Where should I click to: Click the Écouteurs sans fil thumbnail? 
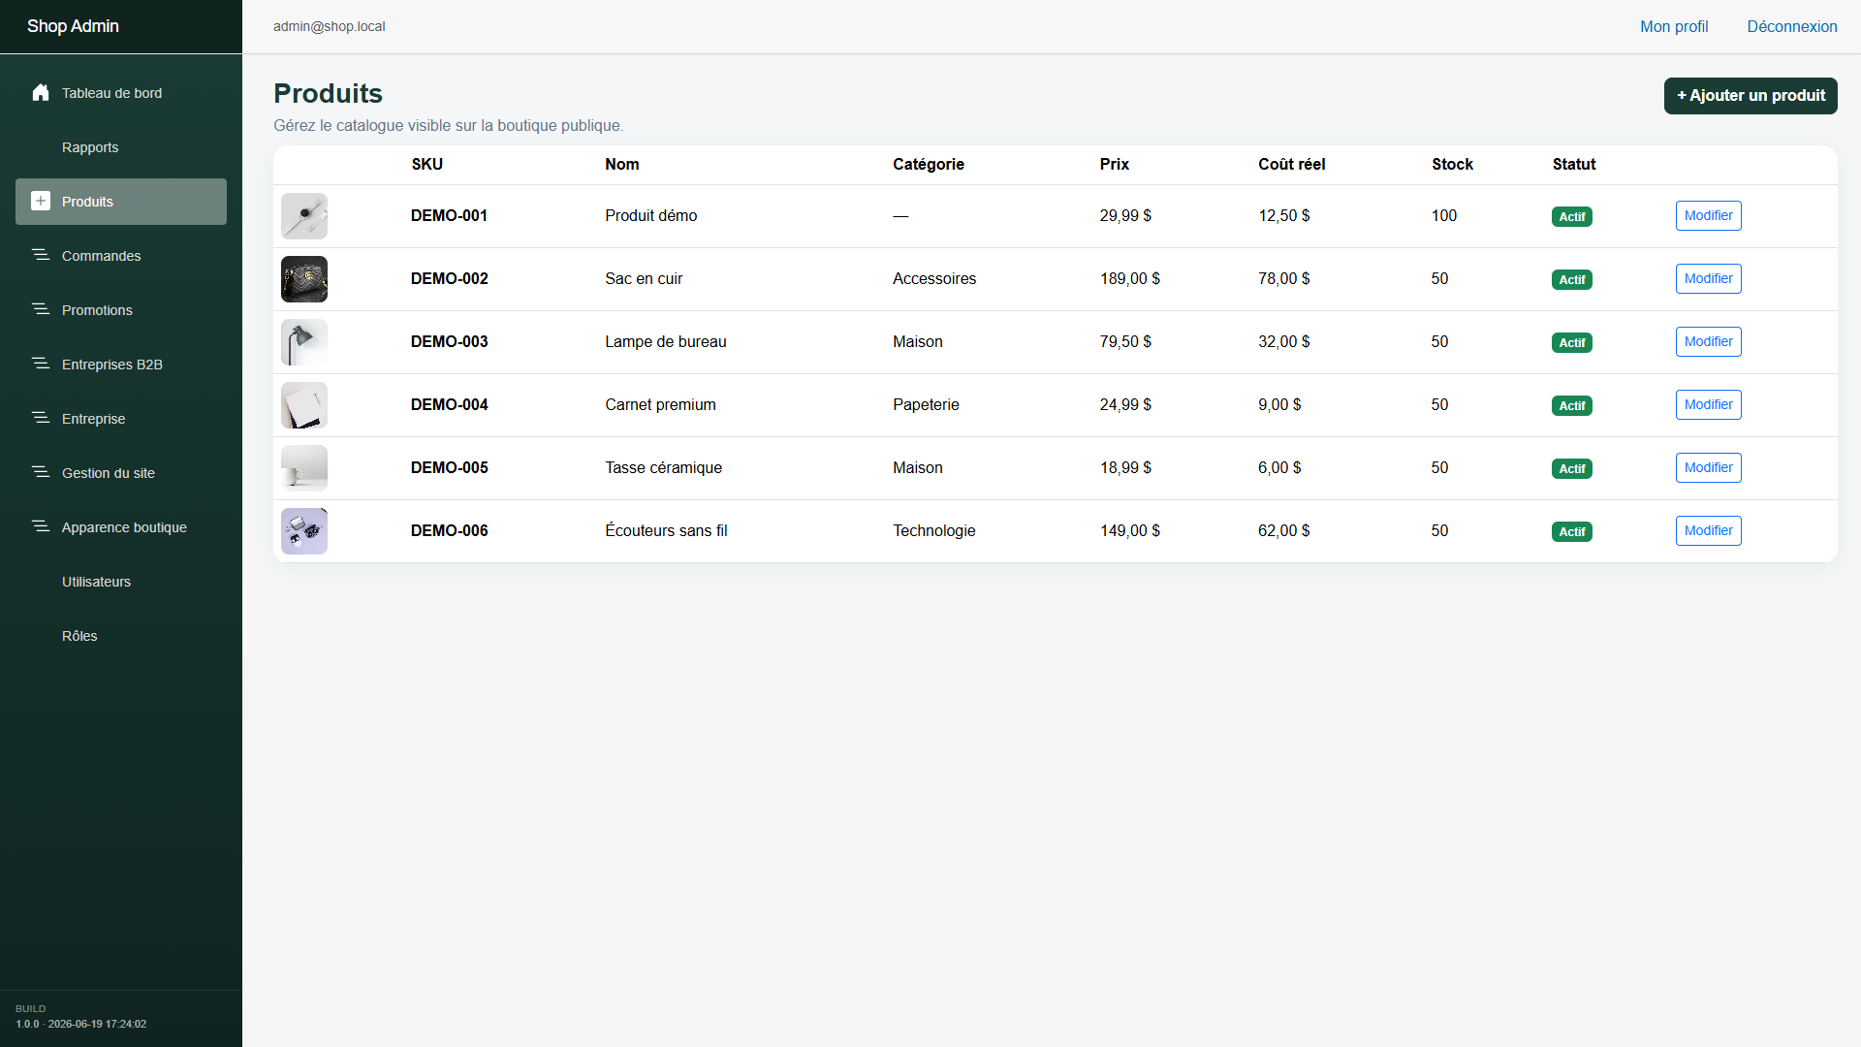click(x=304, y=531)
